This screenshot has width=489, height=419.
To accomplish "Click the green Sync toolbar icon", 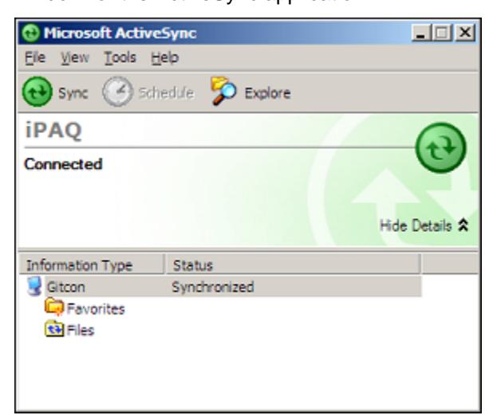I will [37, 92].
